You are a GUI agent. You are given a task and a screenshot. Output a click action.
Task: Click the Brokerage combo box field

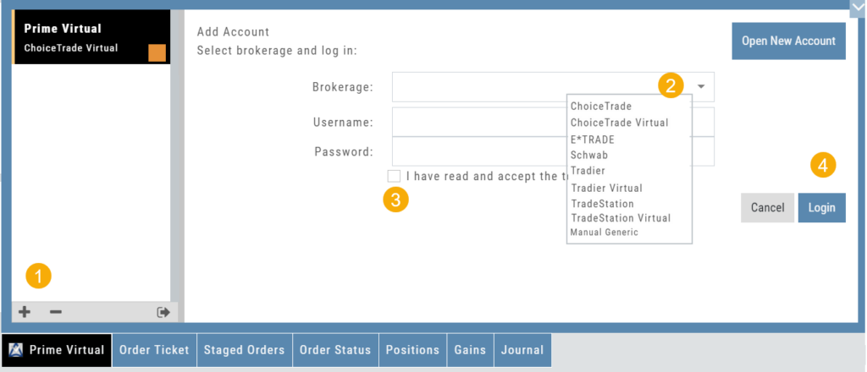coord(553,86)
